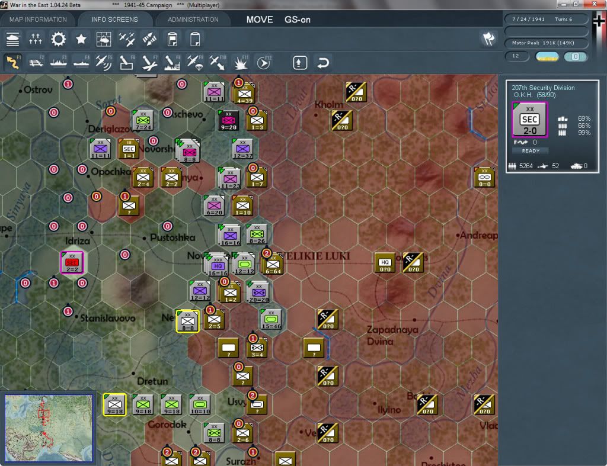This screenshot has height=466, width=607.
Task: Click the MOVE mode label
Action: 260,20
